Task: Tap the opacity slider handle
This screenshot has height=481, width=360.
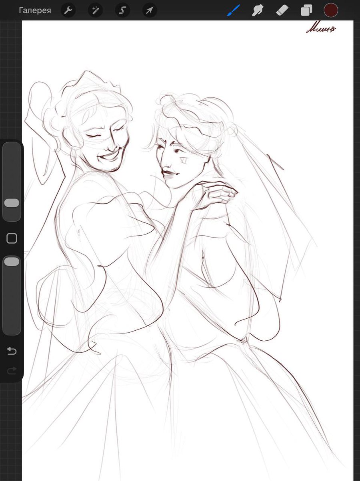Action: coord(12,261)
